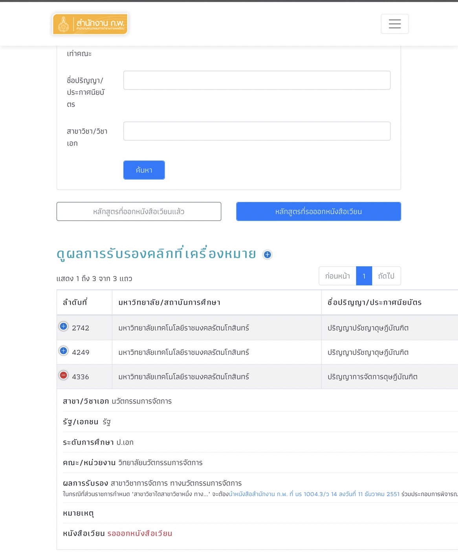458x552 pixels.
Task: Click the blue plus icon beside the heading
Action: pyautogui.click(x=267, y=254)
